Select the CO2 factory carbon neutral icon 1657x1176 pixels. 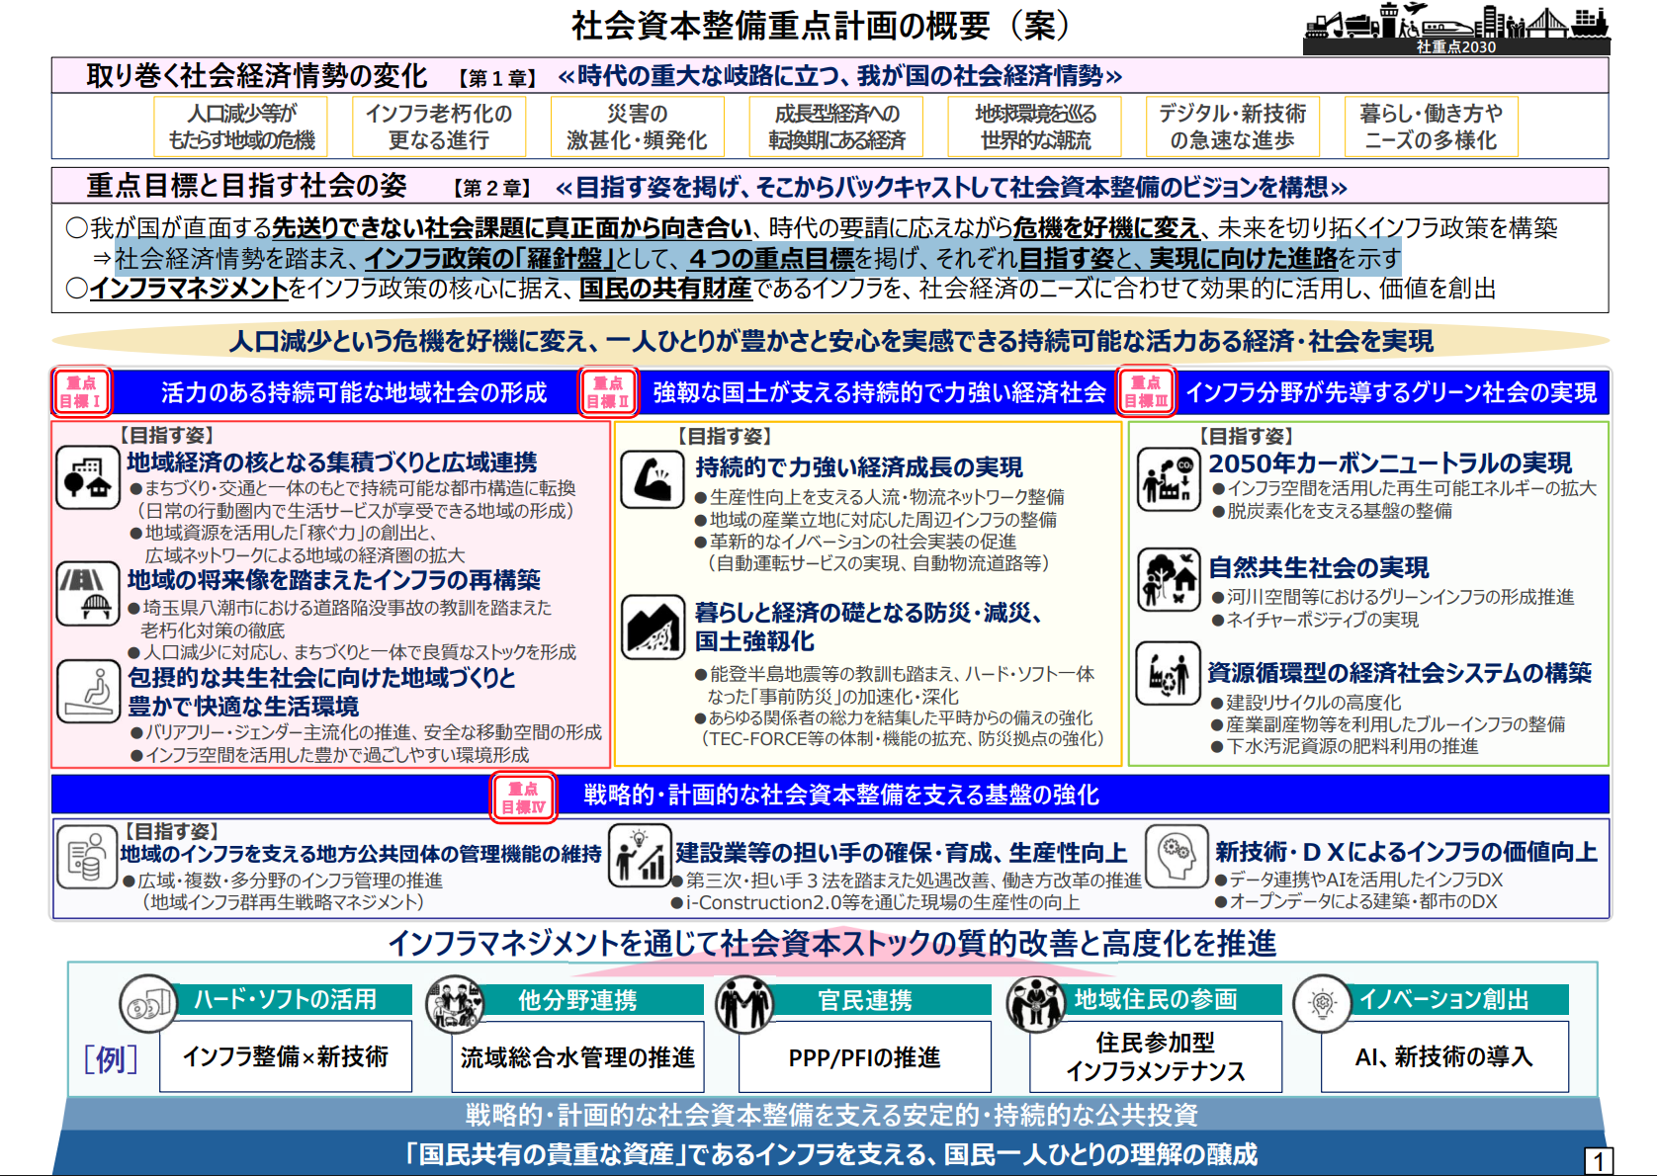coord(1168,479)
